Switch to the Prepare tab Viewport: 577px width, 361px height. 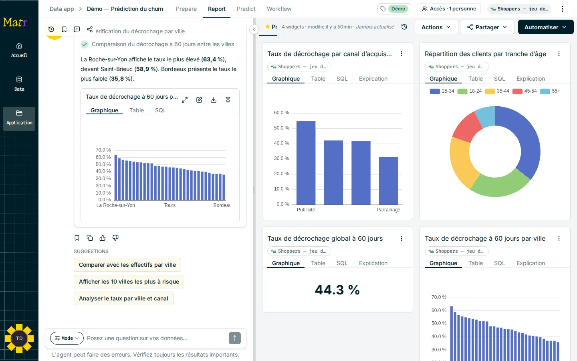coord(186,9)
